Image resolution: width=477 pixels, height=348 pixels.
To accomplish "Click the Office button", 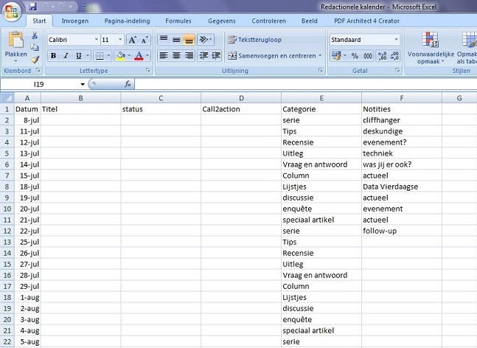I will [12, 13].
